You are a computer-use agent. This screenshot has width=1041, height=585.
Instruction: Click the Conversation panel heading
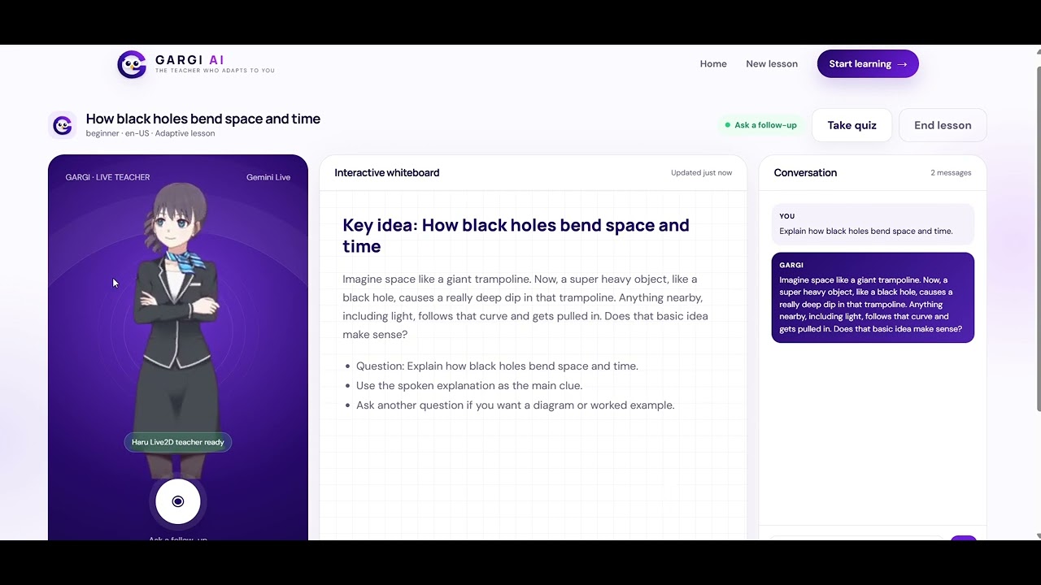pyautogui.click(x=805, y=173)
